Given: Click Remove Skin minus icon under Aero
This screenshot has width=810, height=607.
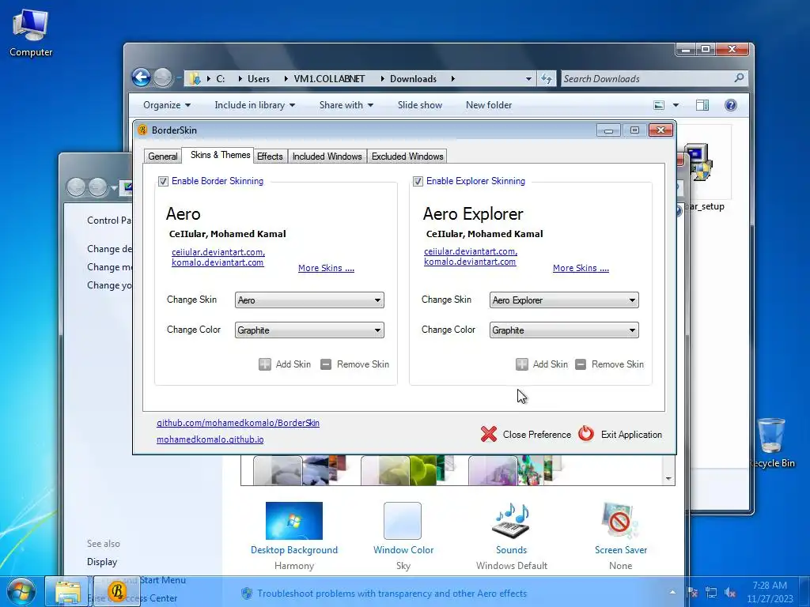Looking at the screenshot, I should tap(326, 364).
